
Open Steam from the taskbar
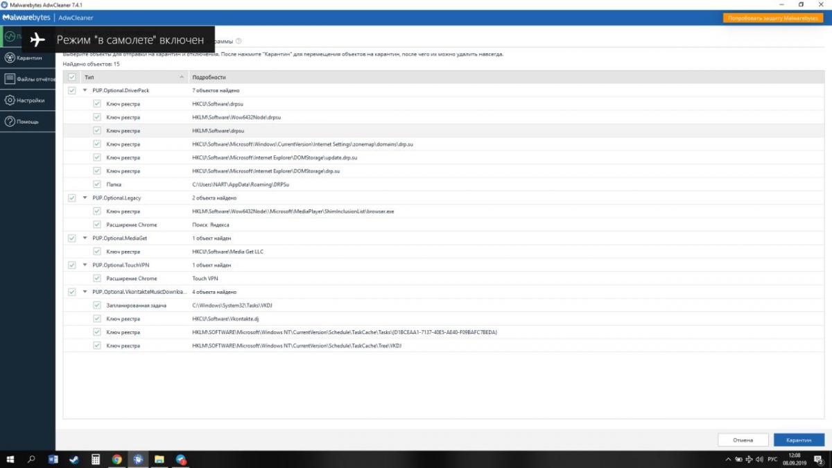74,459
